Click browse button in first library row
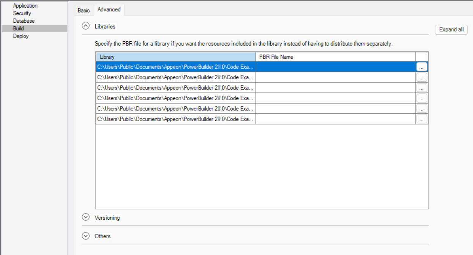 click(x=422, y=67)
